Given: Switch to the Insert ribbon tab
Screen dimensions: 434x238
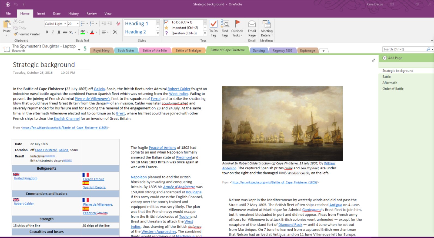Looking at the screenshot, I should coord(41,14).
